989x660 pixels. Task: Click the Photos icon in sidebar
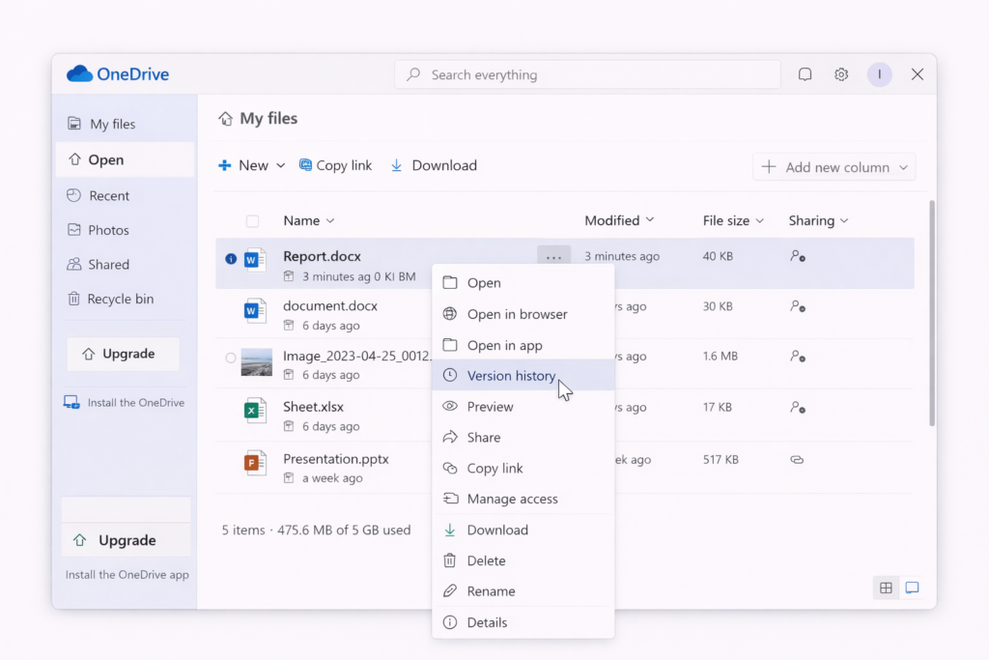click(x=73, y=230)
